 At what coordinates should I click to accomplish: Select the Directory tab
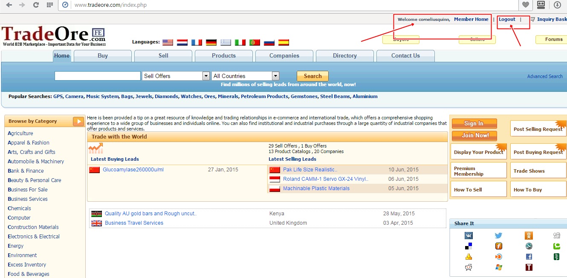pyautogui.click(x=345, y=56)
